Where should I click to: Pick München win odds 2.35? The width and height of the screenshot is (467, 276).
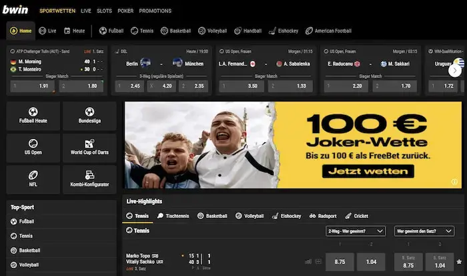[x=193, y=86]
